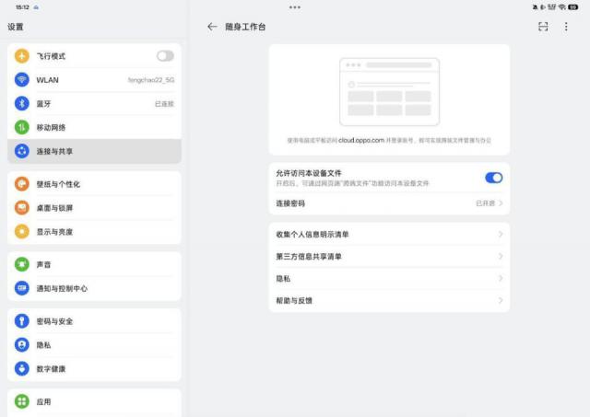Click the 密码与安全 lock icon

click(x=22, y=321)
